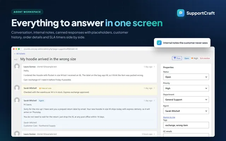Click the greeting Hi Laura, in the Agent reply

coord(28,105)
